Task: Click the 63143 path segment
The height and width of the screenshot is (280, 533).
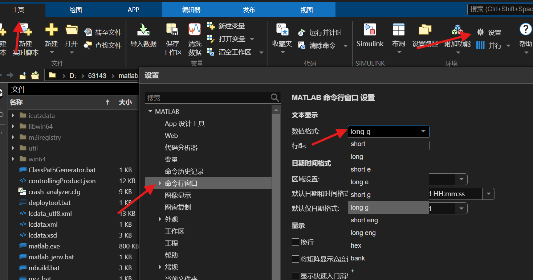Action: click(x=97, y=76)
